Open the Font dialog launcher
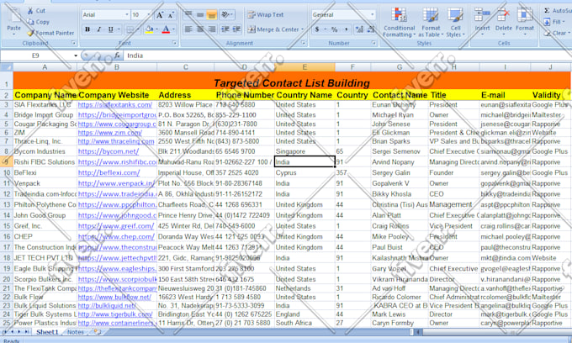Viewport: 572px width, 343px height. (174, 43)
